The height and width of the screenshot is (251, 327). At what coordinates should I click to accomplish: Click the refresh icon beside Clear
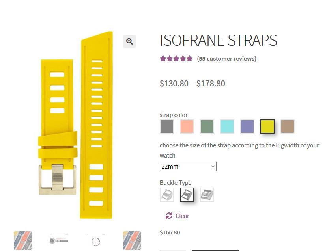pos(169,216)
